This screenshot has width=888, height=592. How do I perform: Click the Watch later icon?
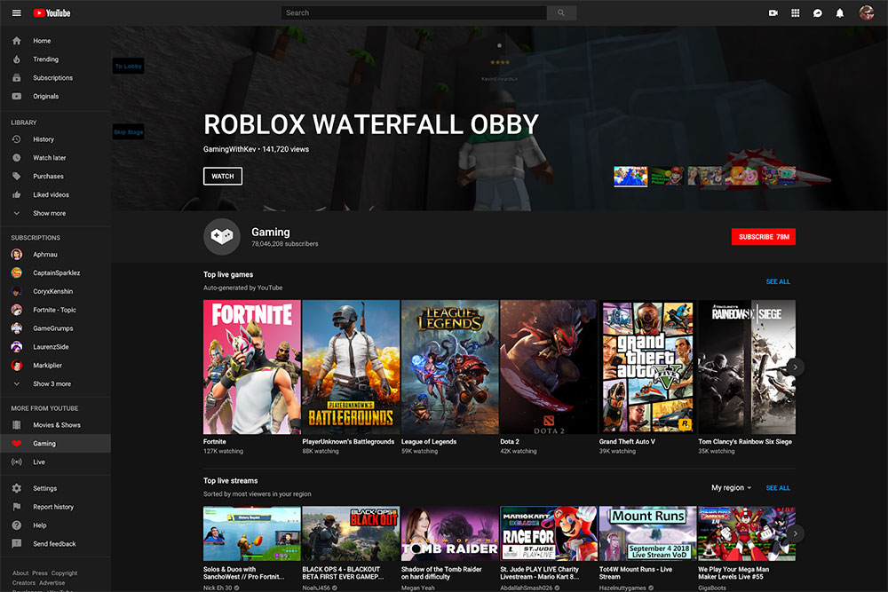pos(16,158)
